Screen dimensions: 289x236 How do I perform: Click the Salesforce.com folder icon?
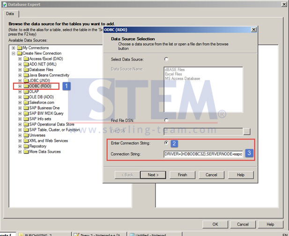pos(26,103)
